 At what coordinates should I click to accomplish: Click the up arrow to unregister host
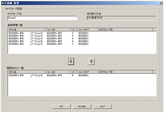(x=92, y=61)
